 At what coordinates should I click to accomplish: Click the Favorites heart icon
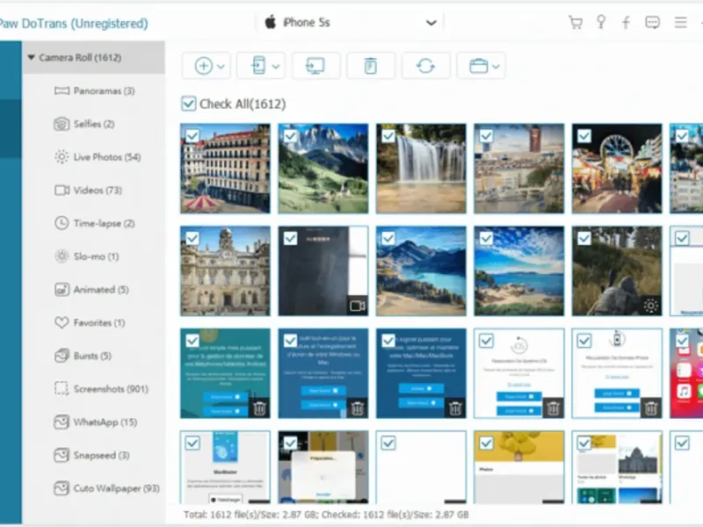[62, 322]
